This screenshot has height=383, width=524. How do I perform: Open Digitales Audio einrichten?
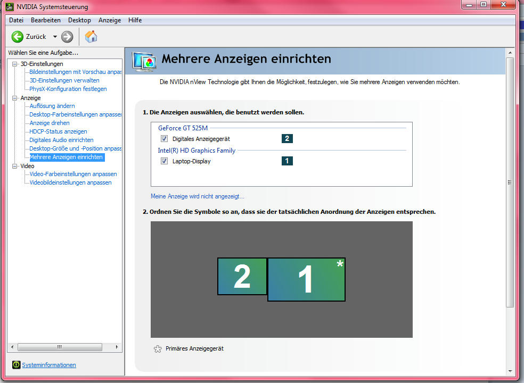61,140
